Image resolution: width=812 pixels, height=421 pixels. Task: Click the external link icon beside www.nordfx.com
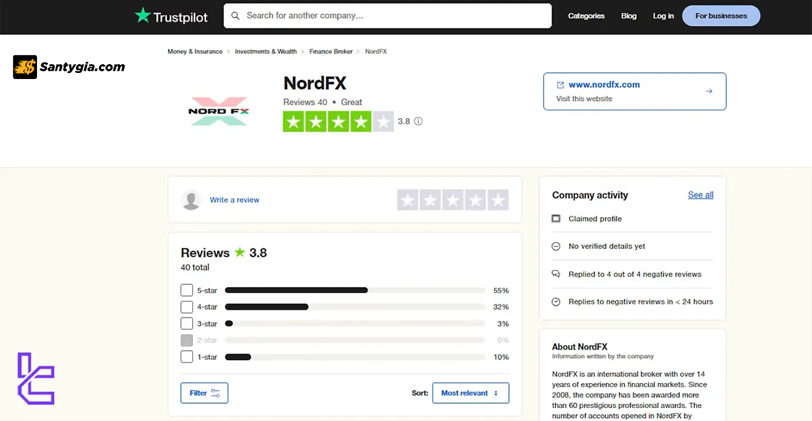tap(560, 85)
